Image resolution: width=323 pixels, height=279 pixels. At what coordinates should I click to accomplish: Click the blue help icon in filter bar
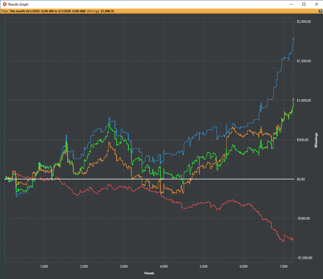click(321, 11)
